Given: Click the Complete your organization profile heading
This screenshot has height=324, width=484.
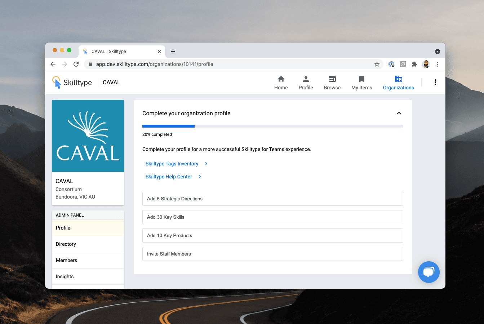Looking at the screenshot, I should point(186,113).
